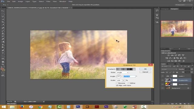
Task: Click the Add layer mask icon
Action: (x=172, y=104)
